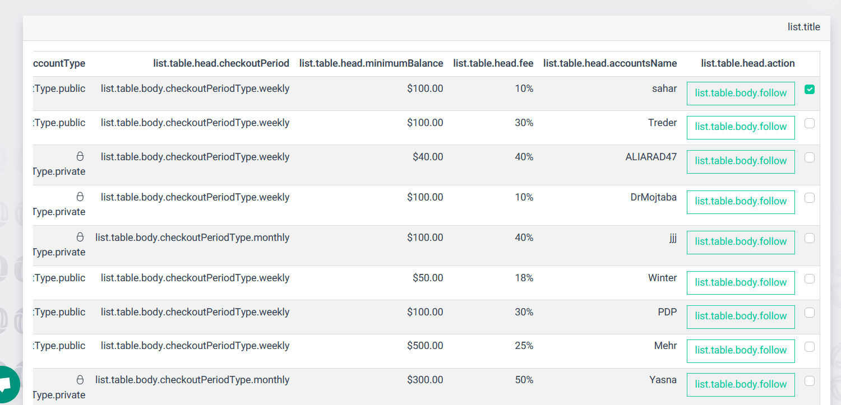
Task: Select the checkbox for Treder
Action: pos(809,123)
